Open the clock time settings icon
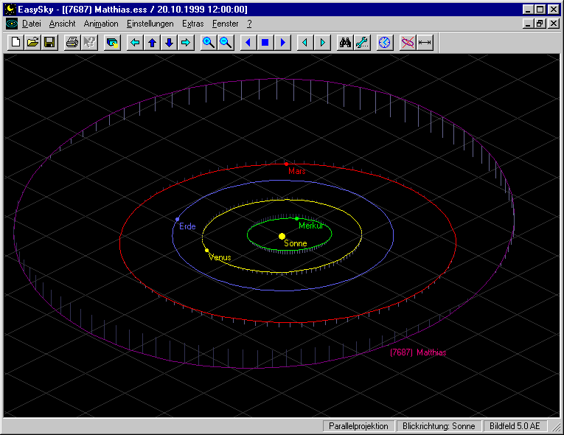The width and height of the screenshot is (564, 435). tap(385, 43)
